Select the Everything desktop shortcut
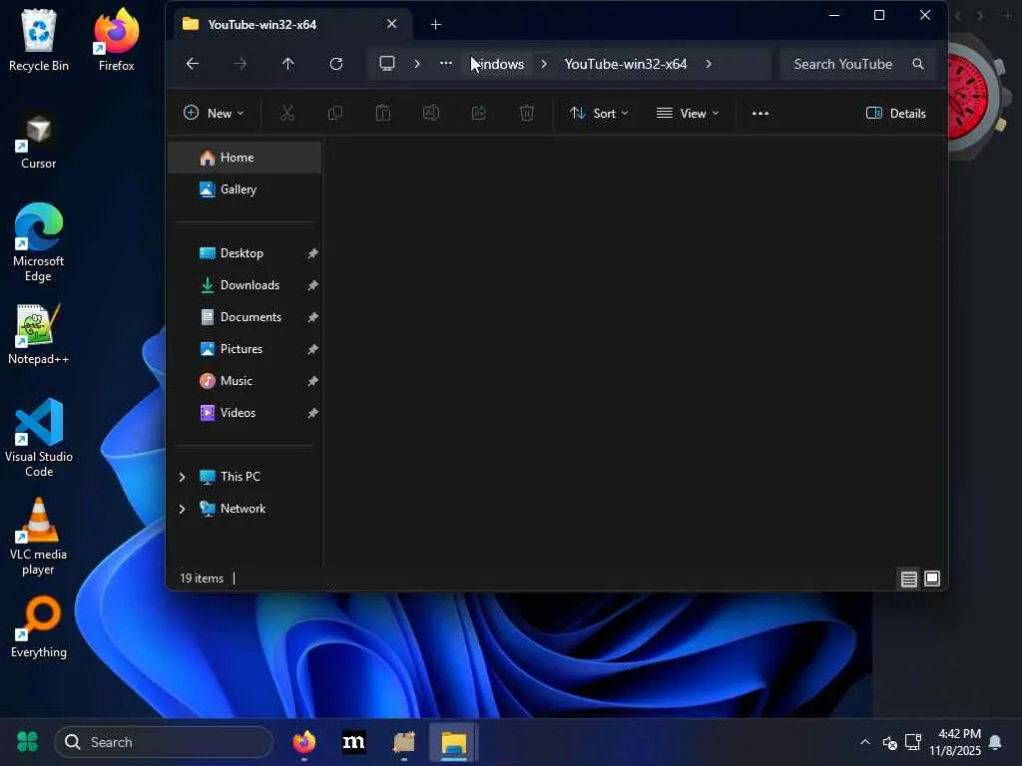 click(39, 627)
